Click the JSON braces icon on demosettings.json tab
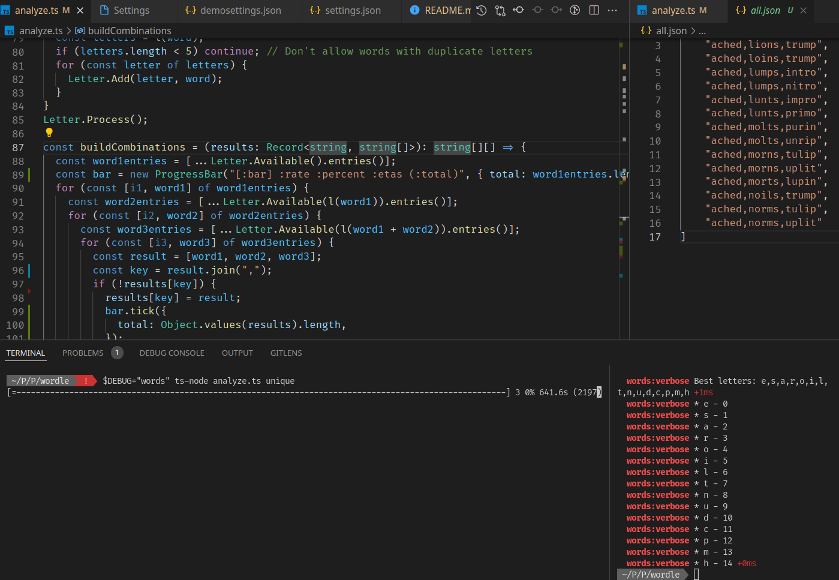Viewport: 839px width, 580px height. tap(191, 10)
